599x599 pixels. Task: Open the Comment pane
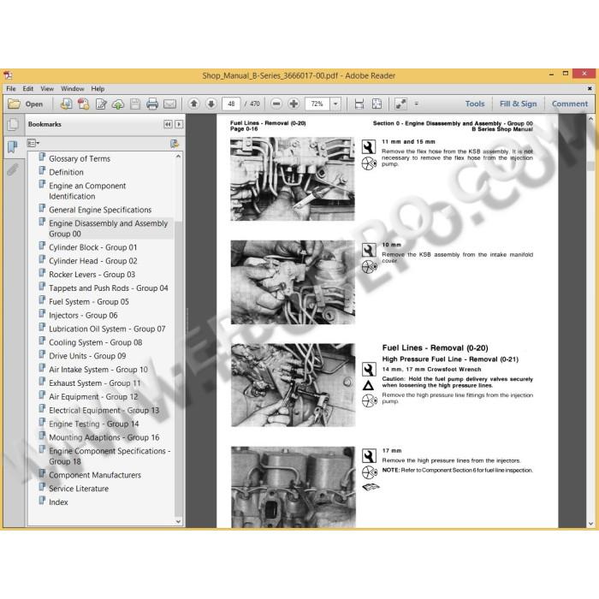[570, 104]
